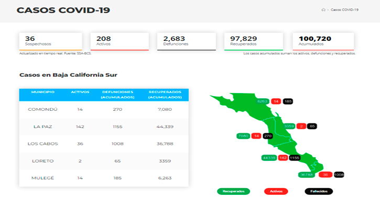Click green 7080 badge on the map
This screenshot has height=209, width=380.
(x=243, y=136)
